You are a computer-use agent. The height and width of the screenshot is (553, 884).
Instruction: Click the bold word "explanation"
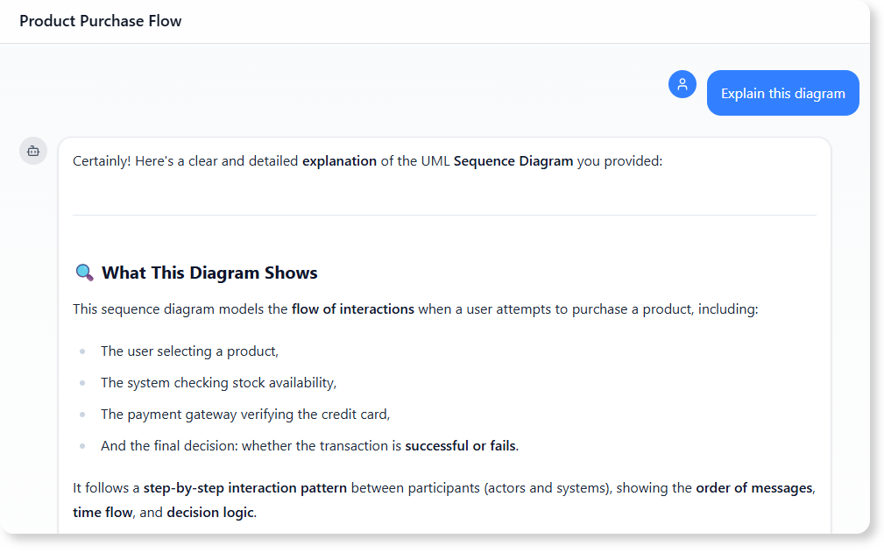coord(339,160)
